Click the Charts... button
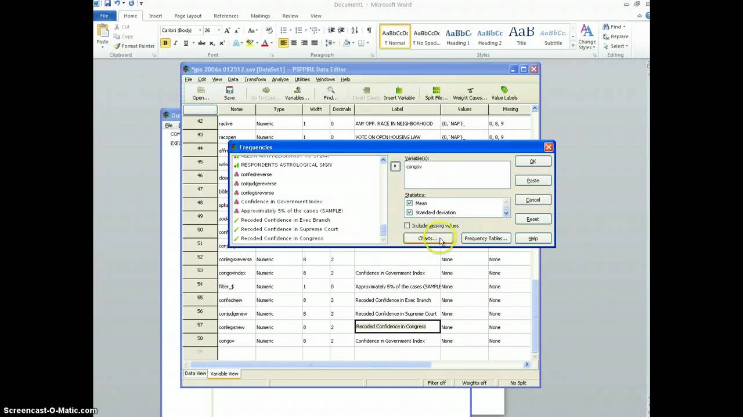Viewport: 743px width, 417px height. click(428, 239)
